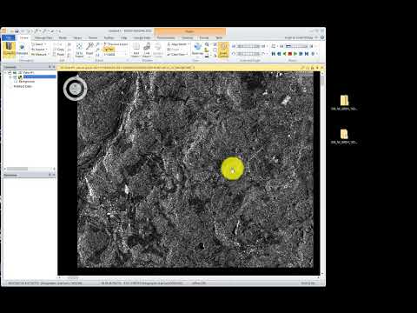Viewport: 417px width, 313px height.
Task: Close the yellow view title bar
Action: pos(322,68)
